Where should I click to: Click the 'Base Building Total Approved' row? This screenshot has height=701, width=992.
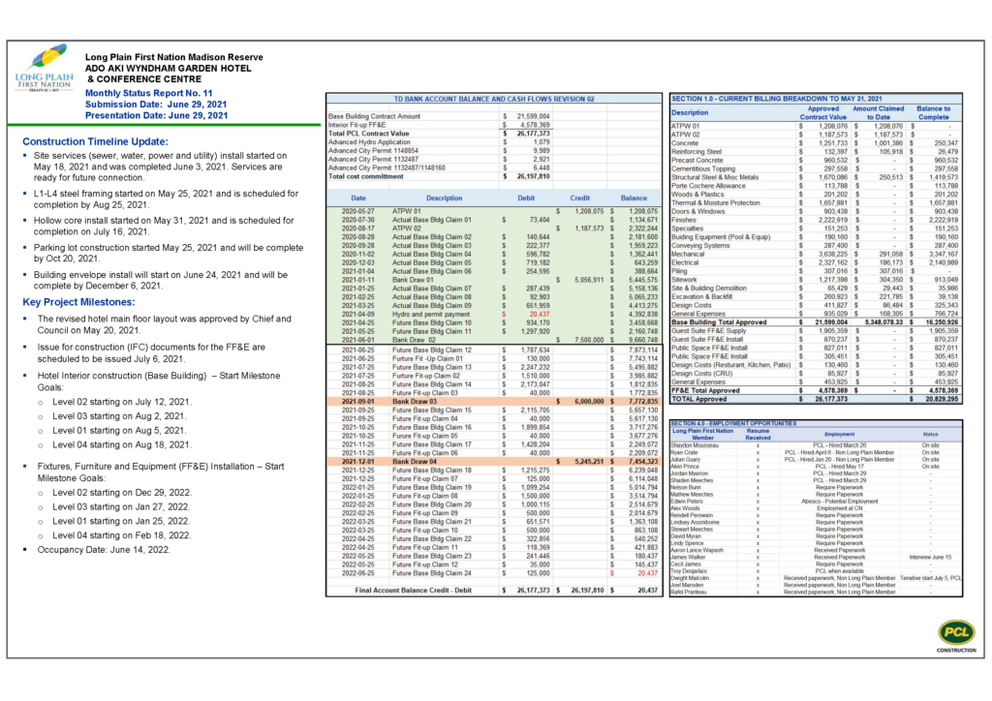816,322
